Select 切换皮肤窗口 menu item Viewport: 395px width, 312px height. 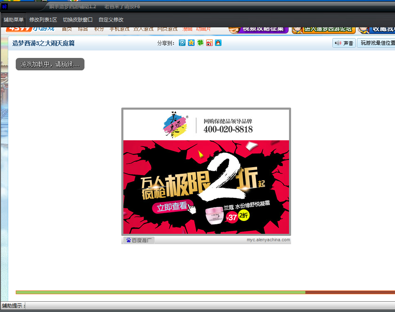78,19
